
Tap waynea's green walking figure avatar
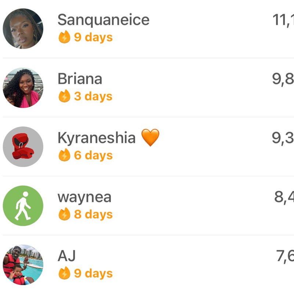(23, 206)
